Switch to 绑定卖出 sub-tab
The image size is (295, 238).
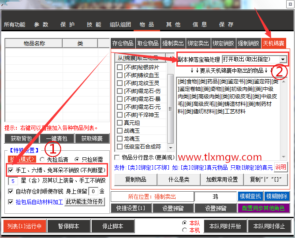click(198, 44)
